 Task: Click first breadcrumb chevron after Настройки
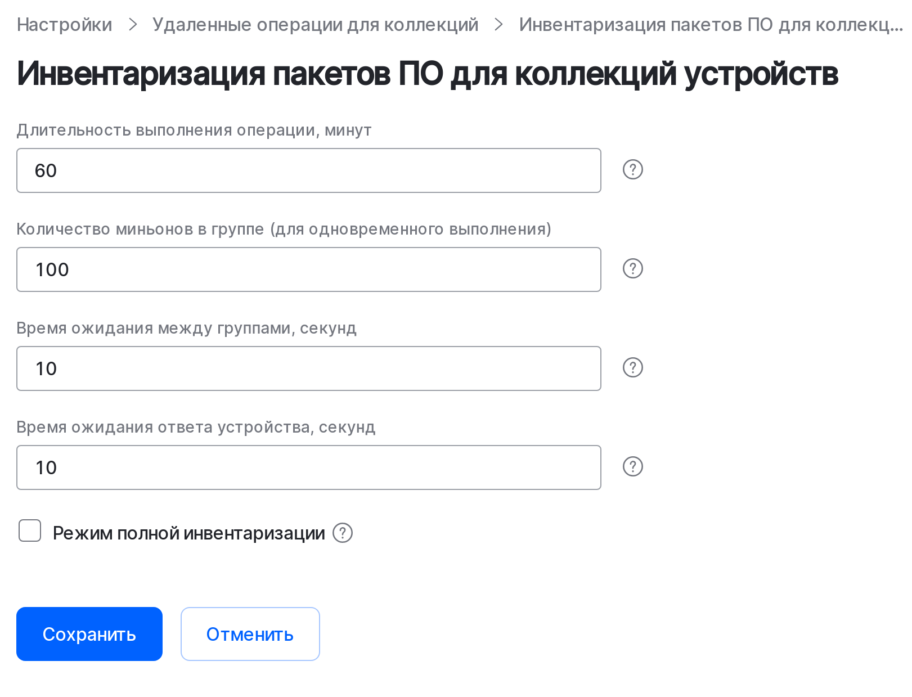click(x=133, y=24)
